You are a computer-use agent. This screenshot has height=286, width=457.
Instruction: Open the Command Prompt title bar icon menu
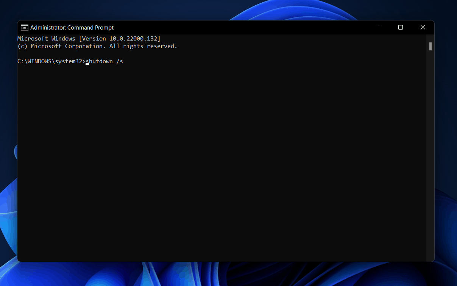coord(24,27)
